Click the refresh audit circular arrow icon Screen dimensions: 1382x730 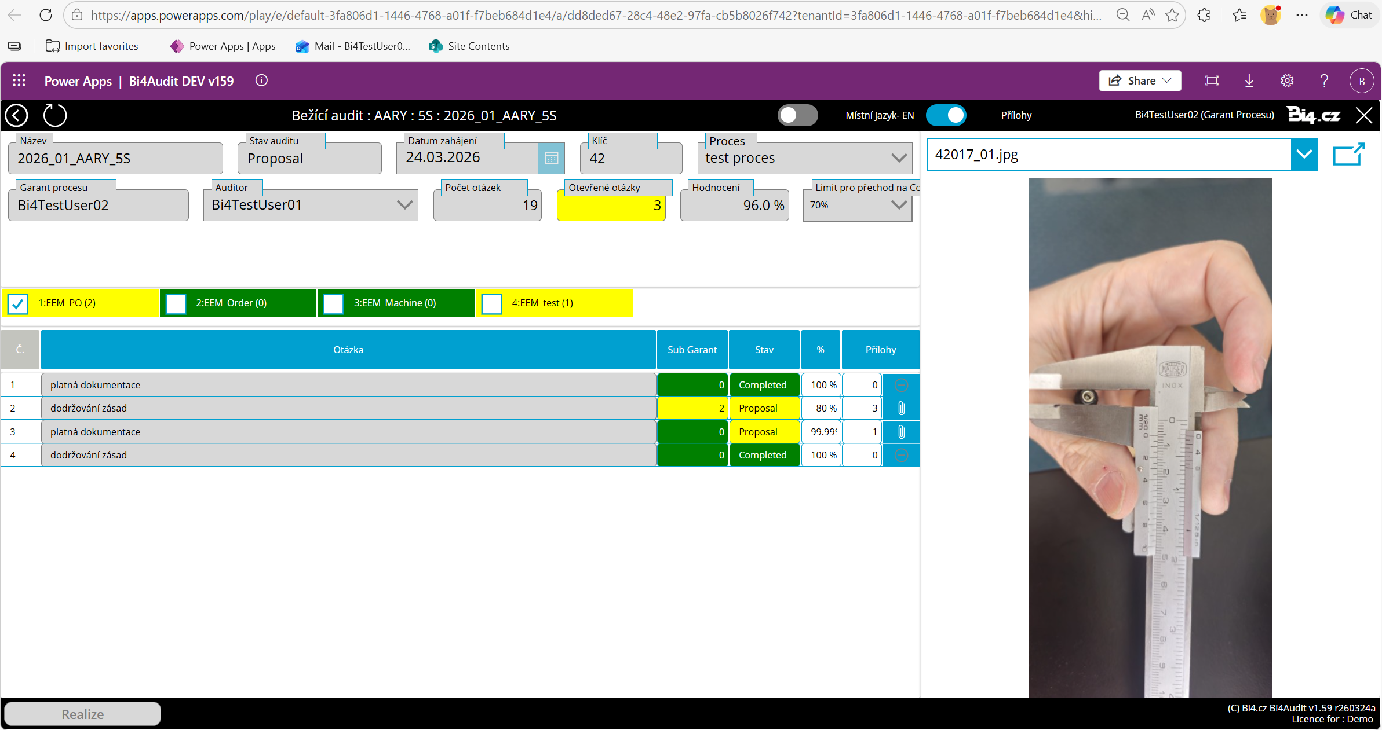55,115
